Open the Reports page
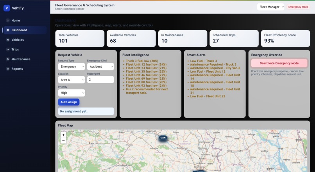 [x=25, y=69]
